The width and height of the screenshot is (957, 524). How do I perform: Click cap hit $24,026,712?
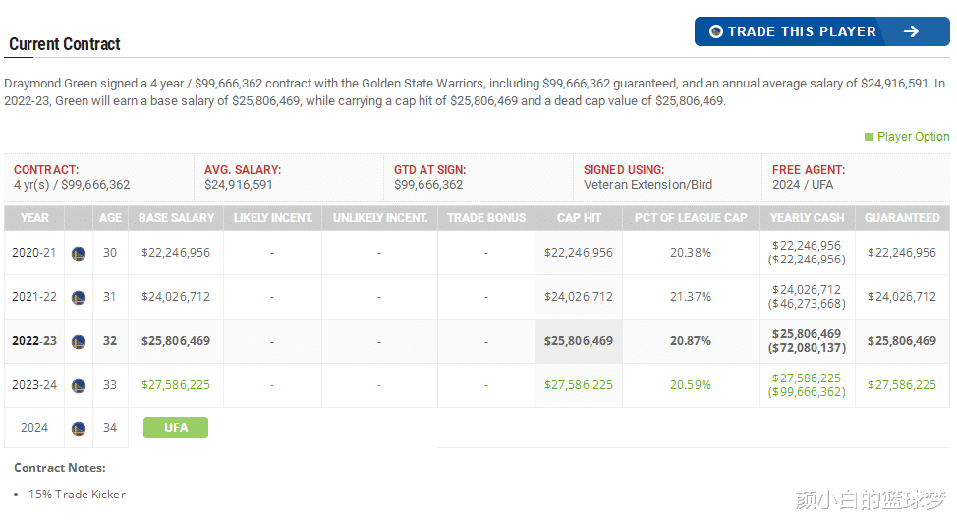coord(579,297)
